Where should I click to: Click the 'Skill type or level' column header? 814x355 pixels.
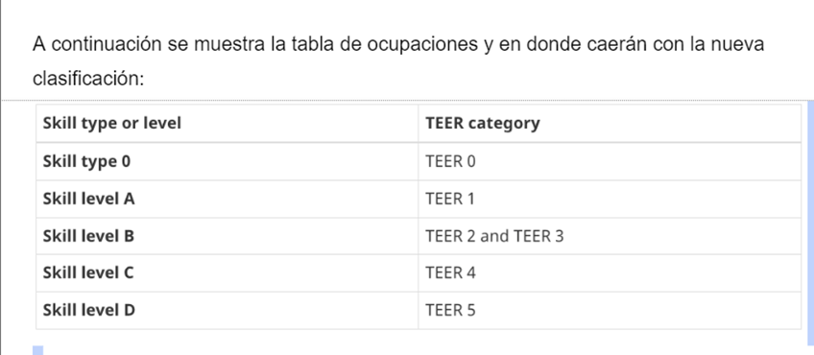pos(227,124)
